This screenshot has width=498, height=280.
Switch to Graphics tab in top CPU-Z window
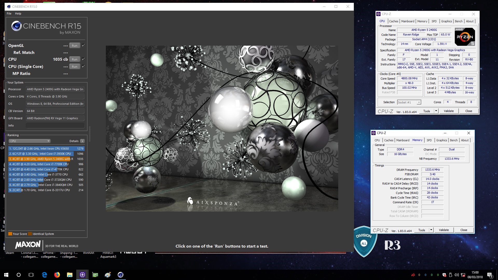[447, 21]
